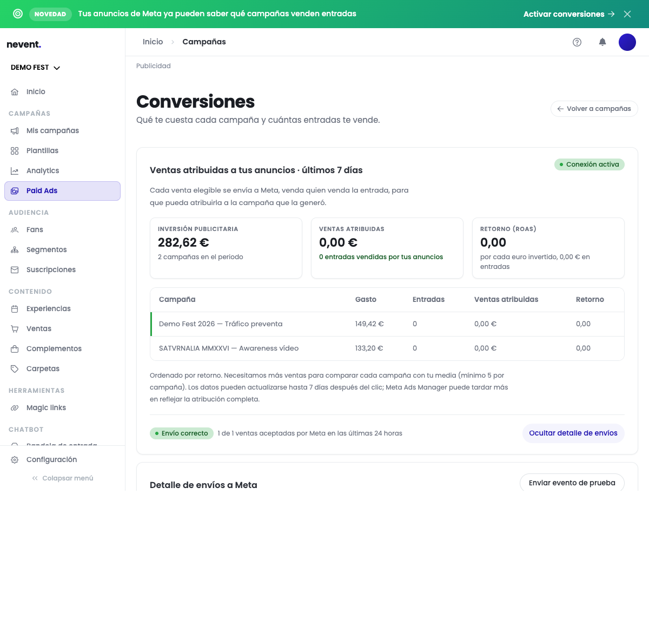Expand the DEMO FEST account dropdown
The height and width of the screenshot is (639, 649).
(x=36, y=68)
